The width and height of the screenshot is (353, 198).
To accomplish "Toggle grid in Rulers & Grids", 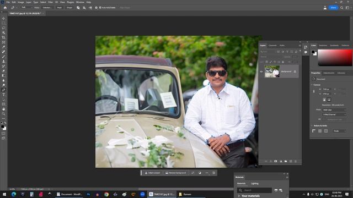I will click(320, 131).
